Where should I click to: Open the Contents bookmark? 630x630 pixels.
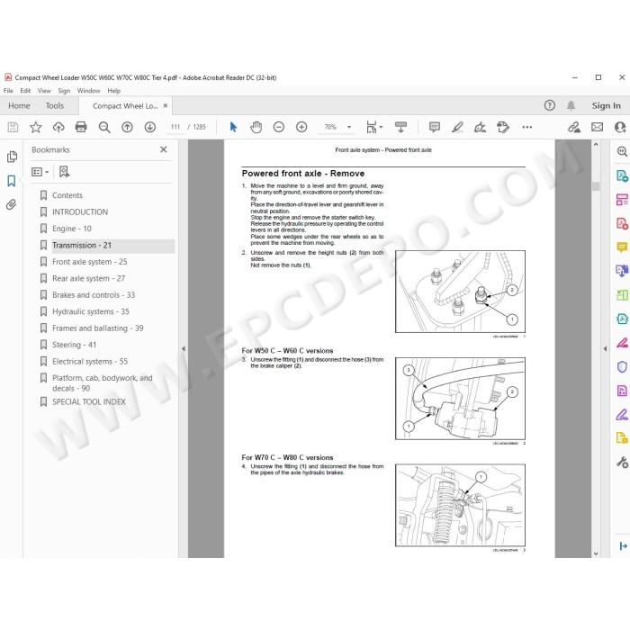pyautogui.click(x=67, y=195)
